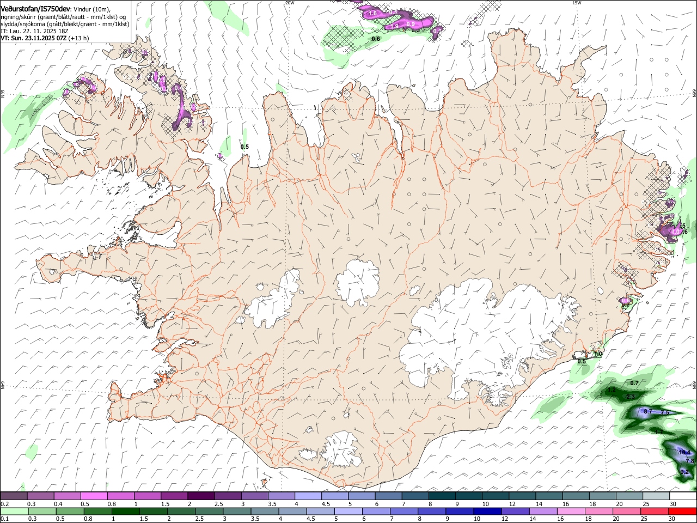
Task: Click the dark green swatch labeled 1 in lower legend row
Action: [x=126, y=512]
